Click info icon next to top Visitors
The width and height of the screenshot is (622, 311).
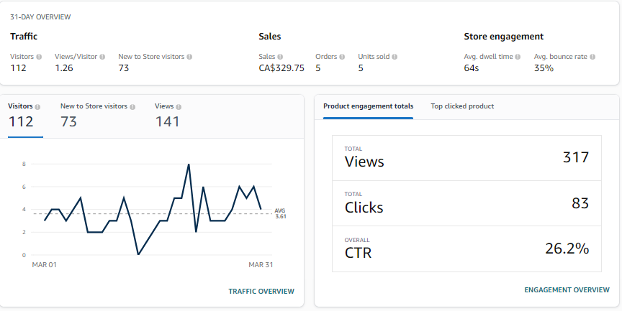[39, 56]
